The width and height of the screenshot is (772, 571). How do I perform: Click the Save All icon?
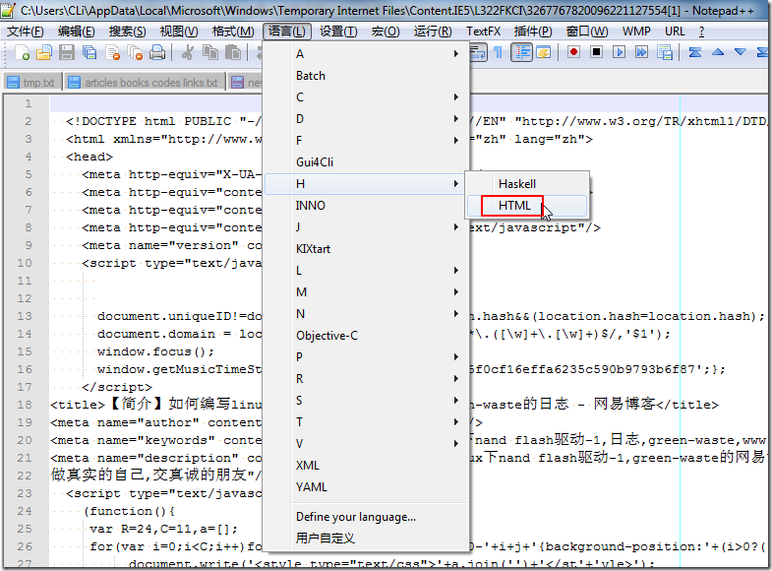click(x=89, y=52)
